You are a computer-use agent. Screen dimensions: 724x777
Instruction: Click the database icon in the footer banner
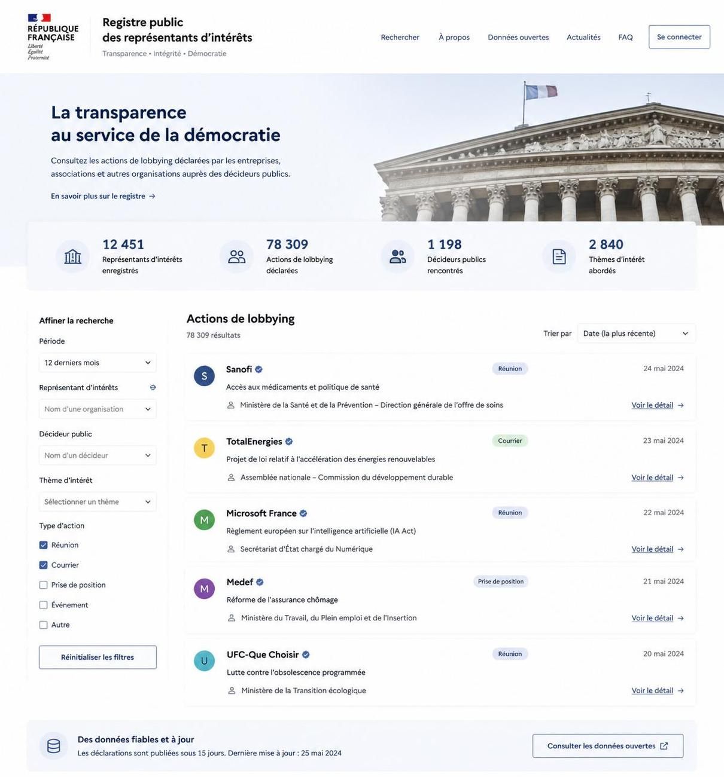54,746
